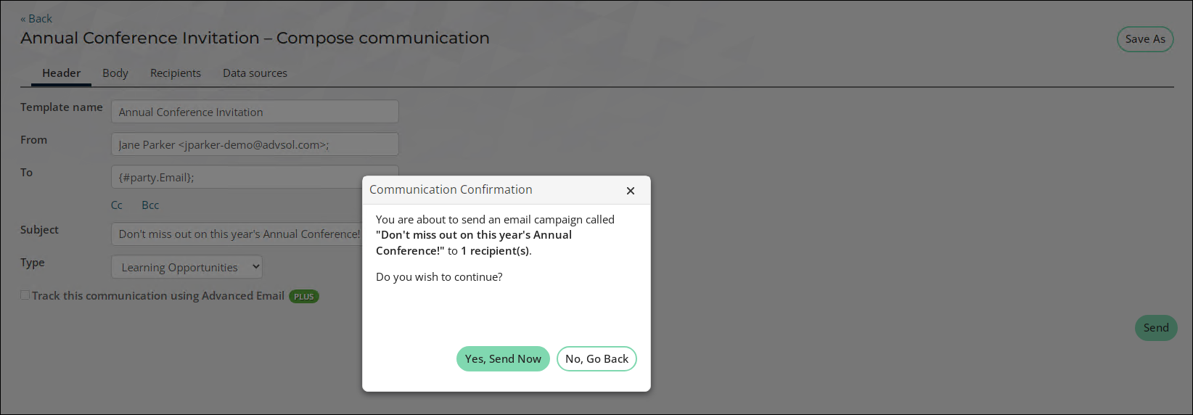Go to the Data sources tab
The width and height of the screenshot is (1193, 415).
(x=255, y=73)
